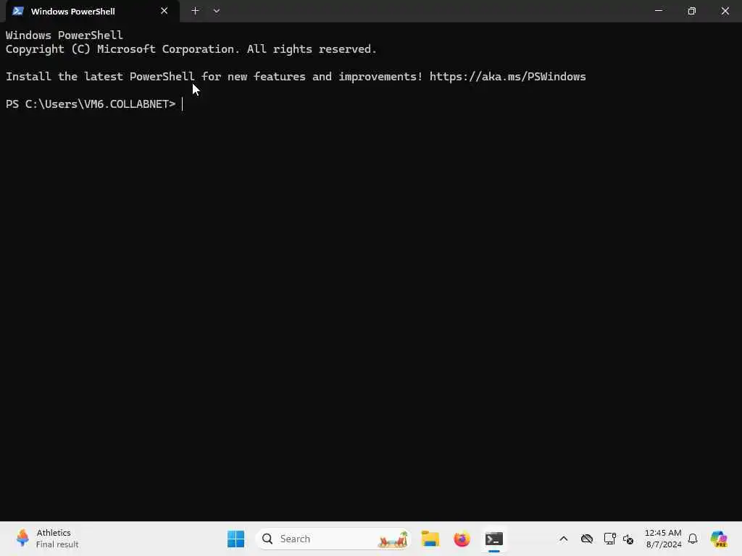Open a new terminal tab
The image size is (742, 556).
click(x=195, y=11)
